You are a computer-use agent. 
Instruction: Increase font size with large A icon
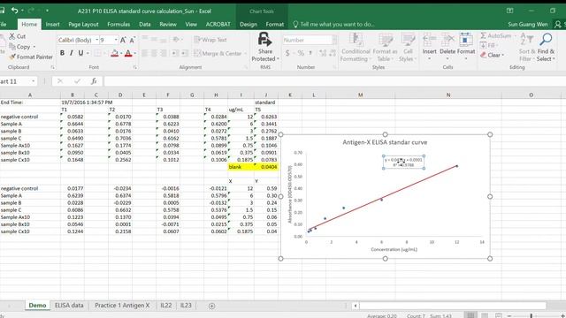[x=123, y=40]
